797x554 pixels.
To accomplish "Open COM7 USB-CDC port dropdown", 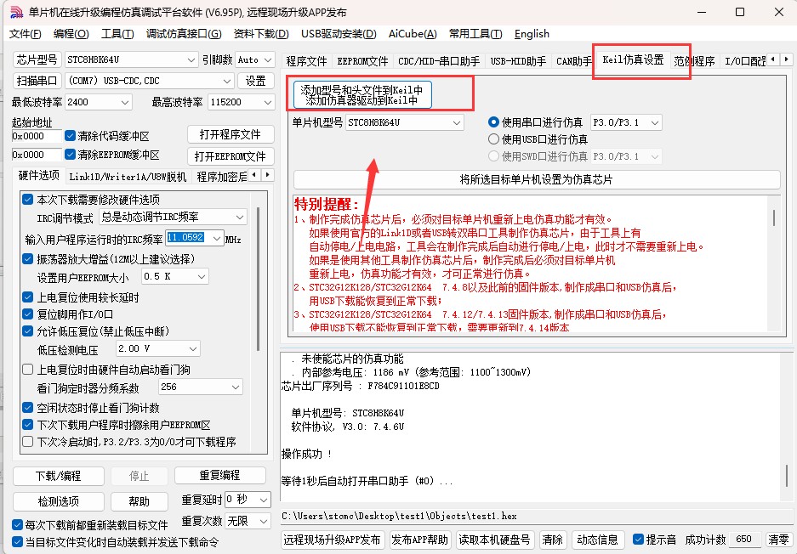I will tap(150, 81).
